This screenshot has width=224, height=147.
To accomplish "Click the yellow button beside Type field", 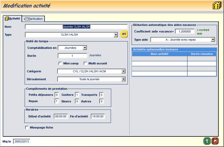I will pos(124,34).
